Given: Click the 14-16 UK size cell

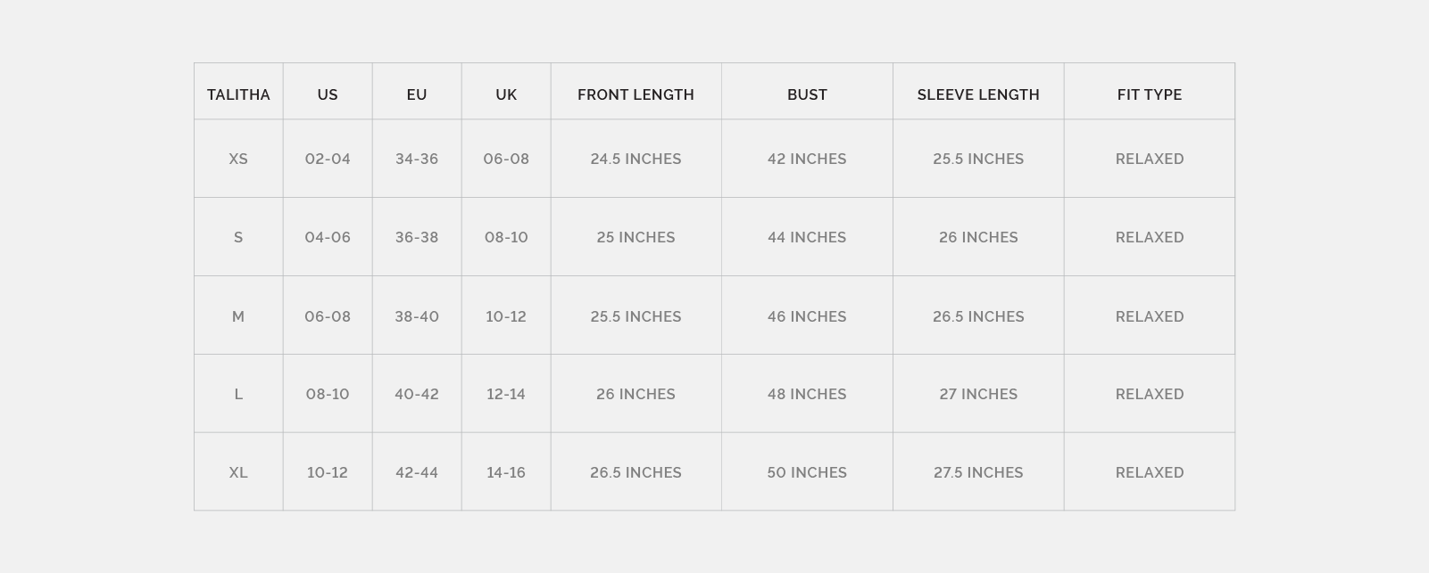Looking at the screenshot, I should tap(506, 472).
